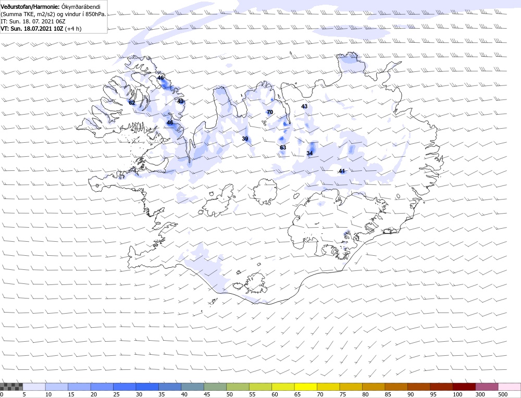Click the 62 value label in the Westfjords
The width and height of the screenshot is (521, 398).
132,103
